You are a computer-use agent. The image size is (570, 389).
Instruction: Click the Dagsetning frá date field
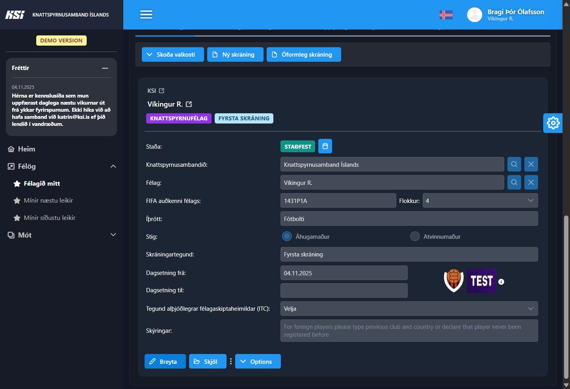[x=344, y=273]
